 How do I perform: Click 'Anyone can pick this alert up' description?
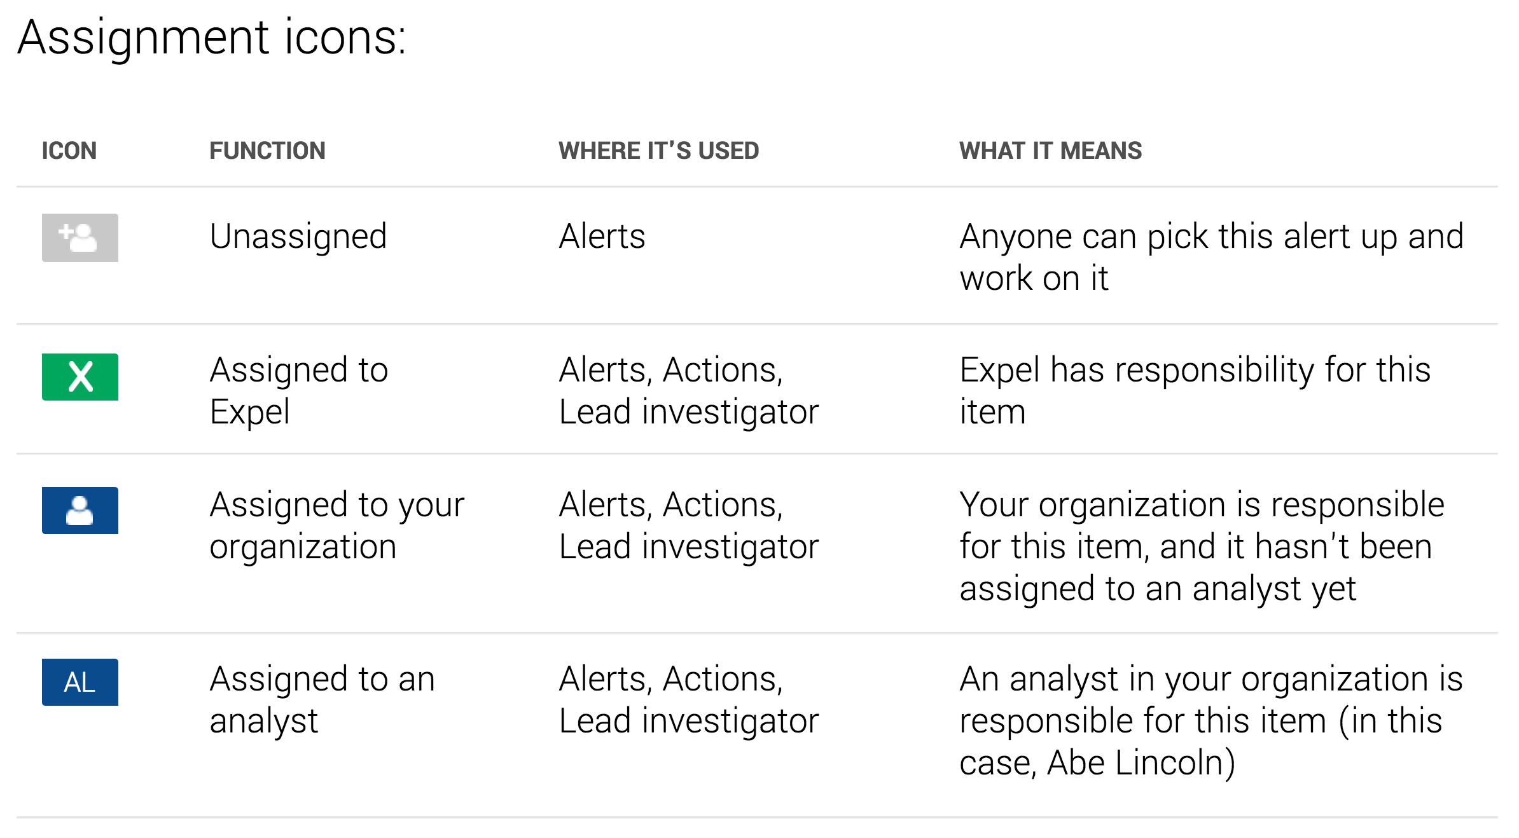point(1212,257)
